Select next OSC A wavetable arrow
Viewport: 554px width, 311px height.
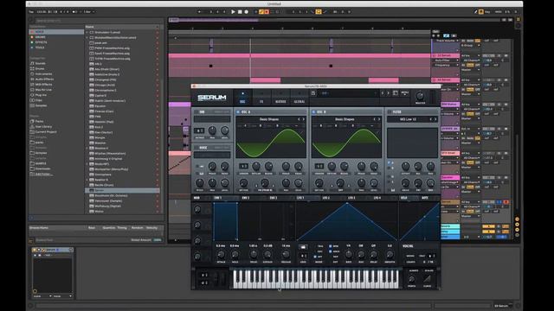304,119
